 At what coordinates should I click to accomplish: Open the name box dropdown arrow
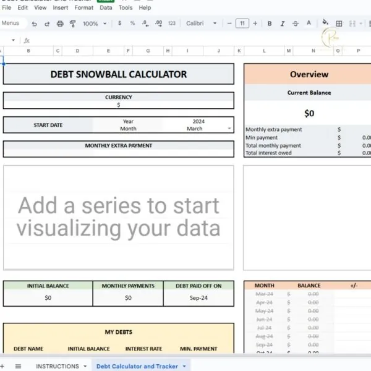13,40
